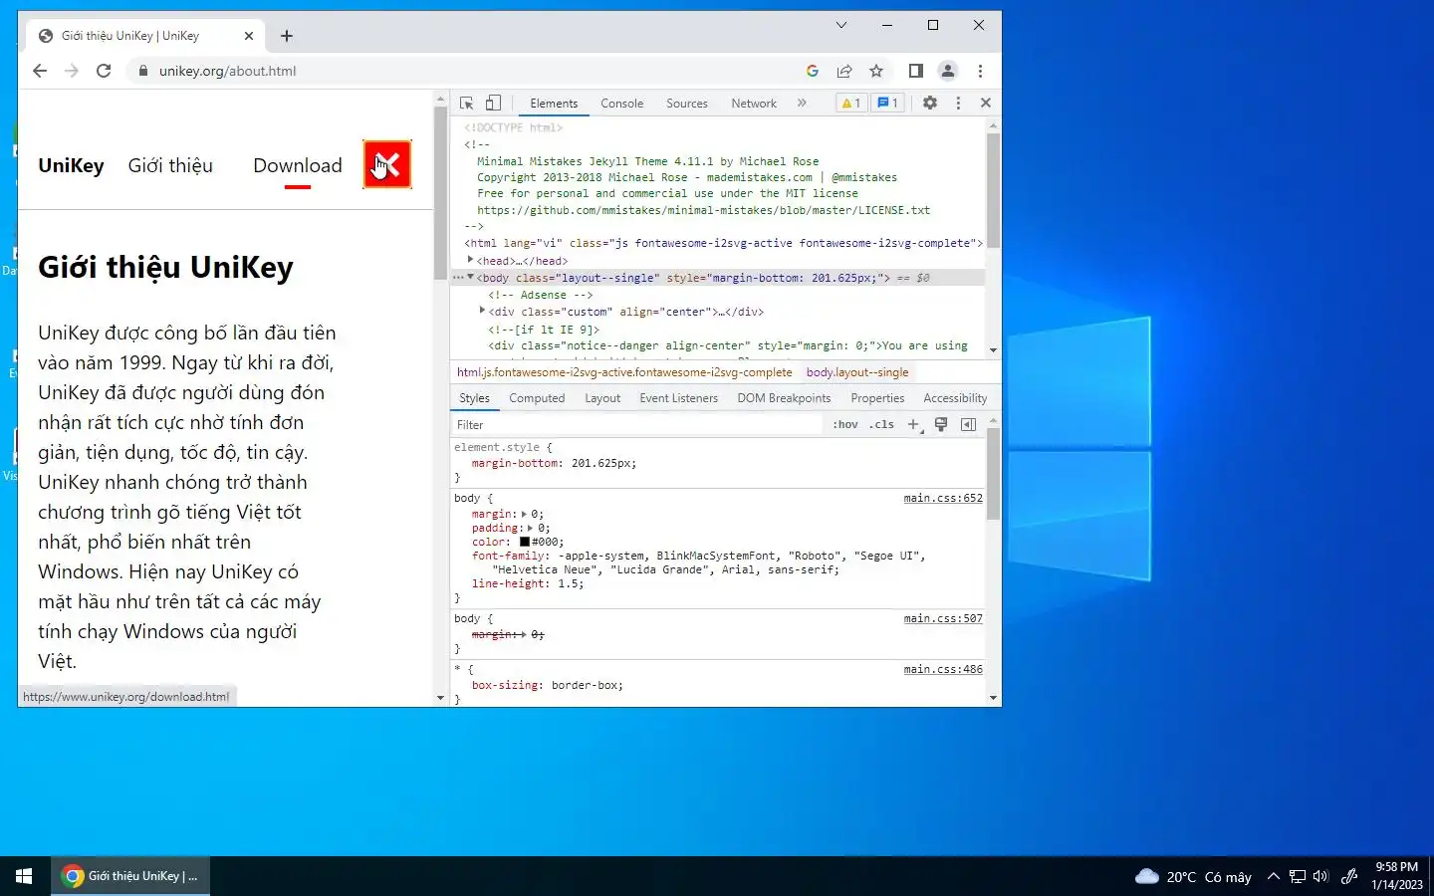The image size is (1434, 896).
Task: Reload the page with refresh icon
Action: 104,71
